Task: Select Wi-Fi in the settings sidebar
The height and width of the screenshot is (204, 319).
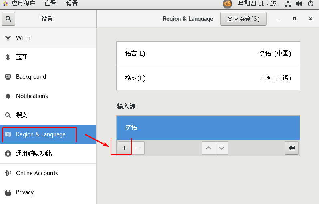Action: tap(48, 38)
